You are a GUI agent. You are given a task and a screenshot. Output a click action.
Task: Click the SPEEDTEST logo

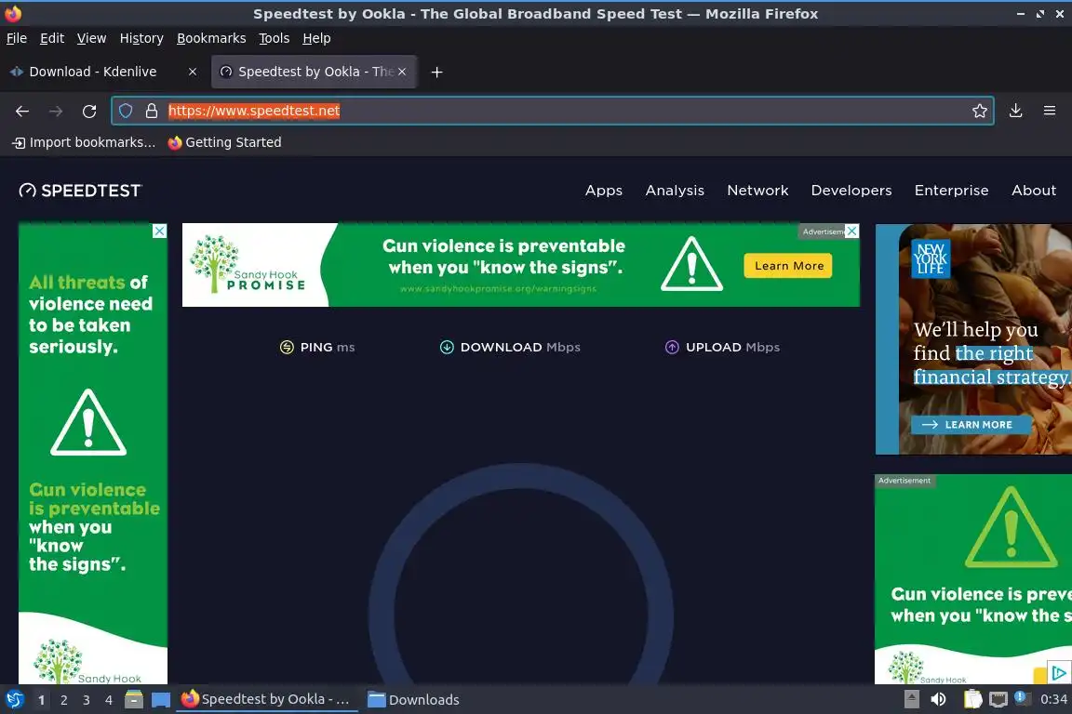pyautogui.click(x=80, y=191)
